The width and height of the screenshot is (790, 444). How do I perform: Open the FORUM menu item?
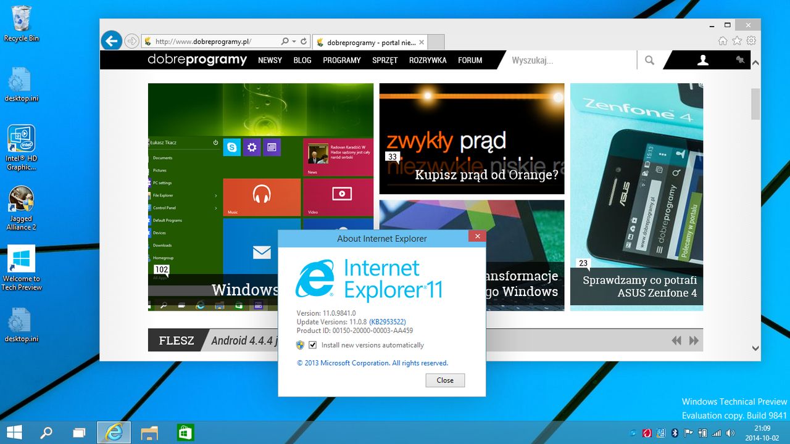point(470,60)
